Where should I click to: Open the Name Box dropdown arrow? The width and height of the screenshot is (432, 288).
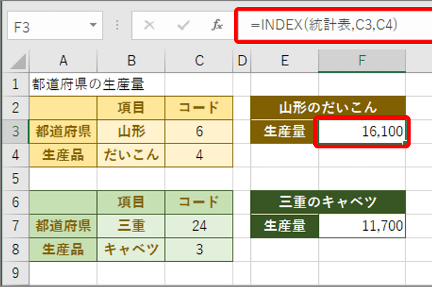[93, 25]
